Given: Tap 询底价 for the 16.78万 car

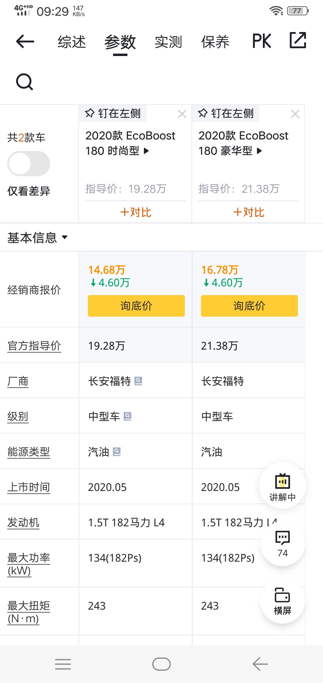Looking at the screenshot, I should [x=249, y=306].
